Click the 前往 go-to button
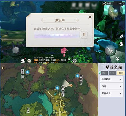Viewport: 126px width, 116px height. tap(121, 73)
